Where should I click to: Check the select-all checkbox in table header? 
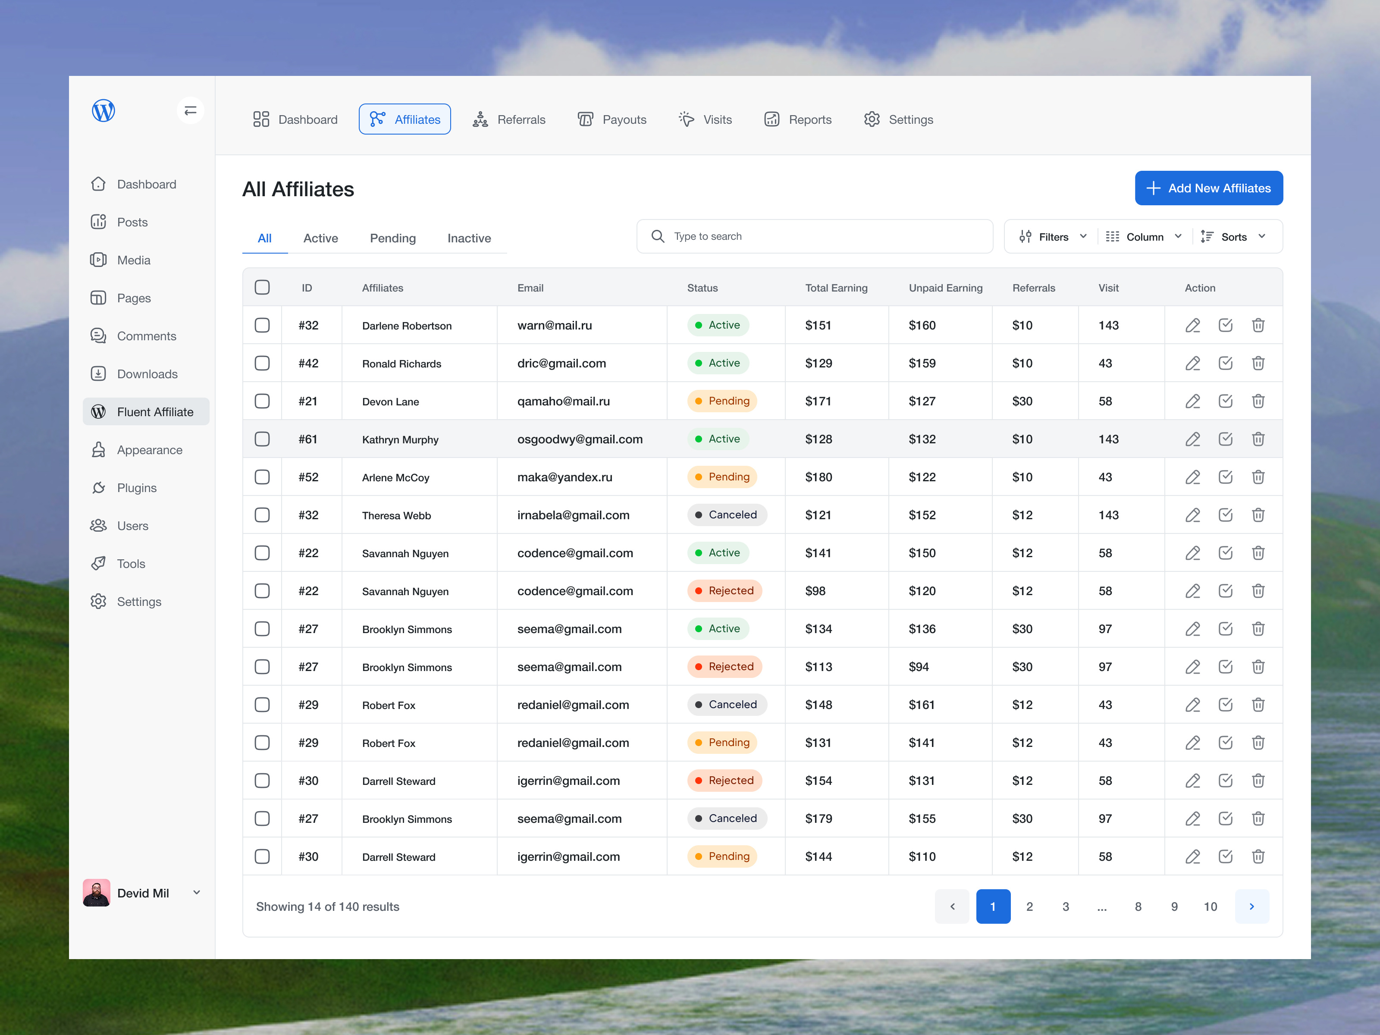tap(262, 287)
